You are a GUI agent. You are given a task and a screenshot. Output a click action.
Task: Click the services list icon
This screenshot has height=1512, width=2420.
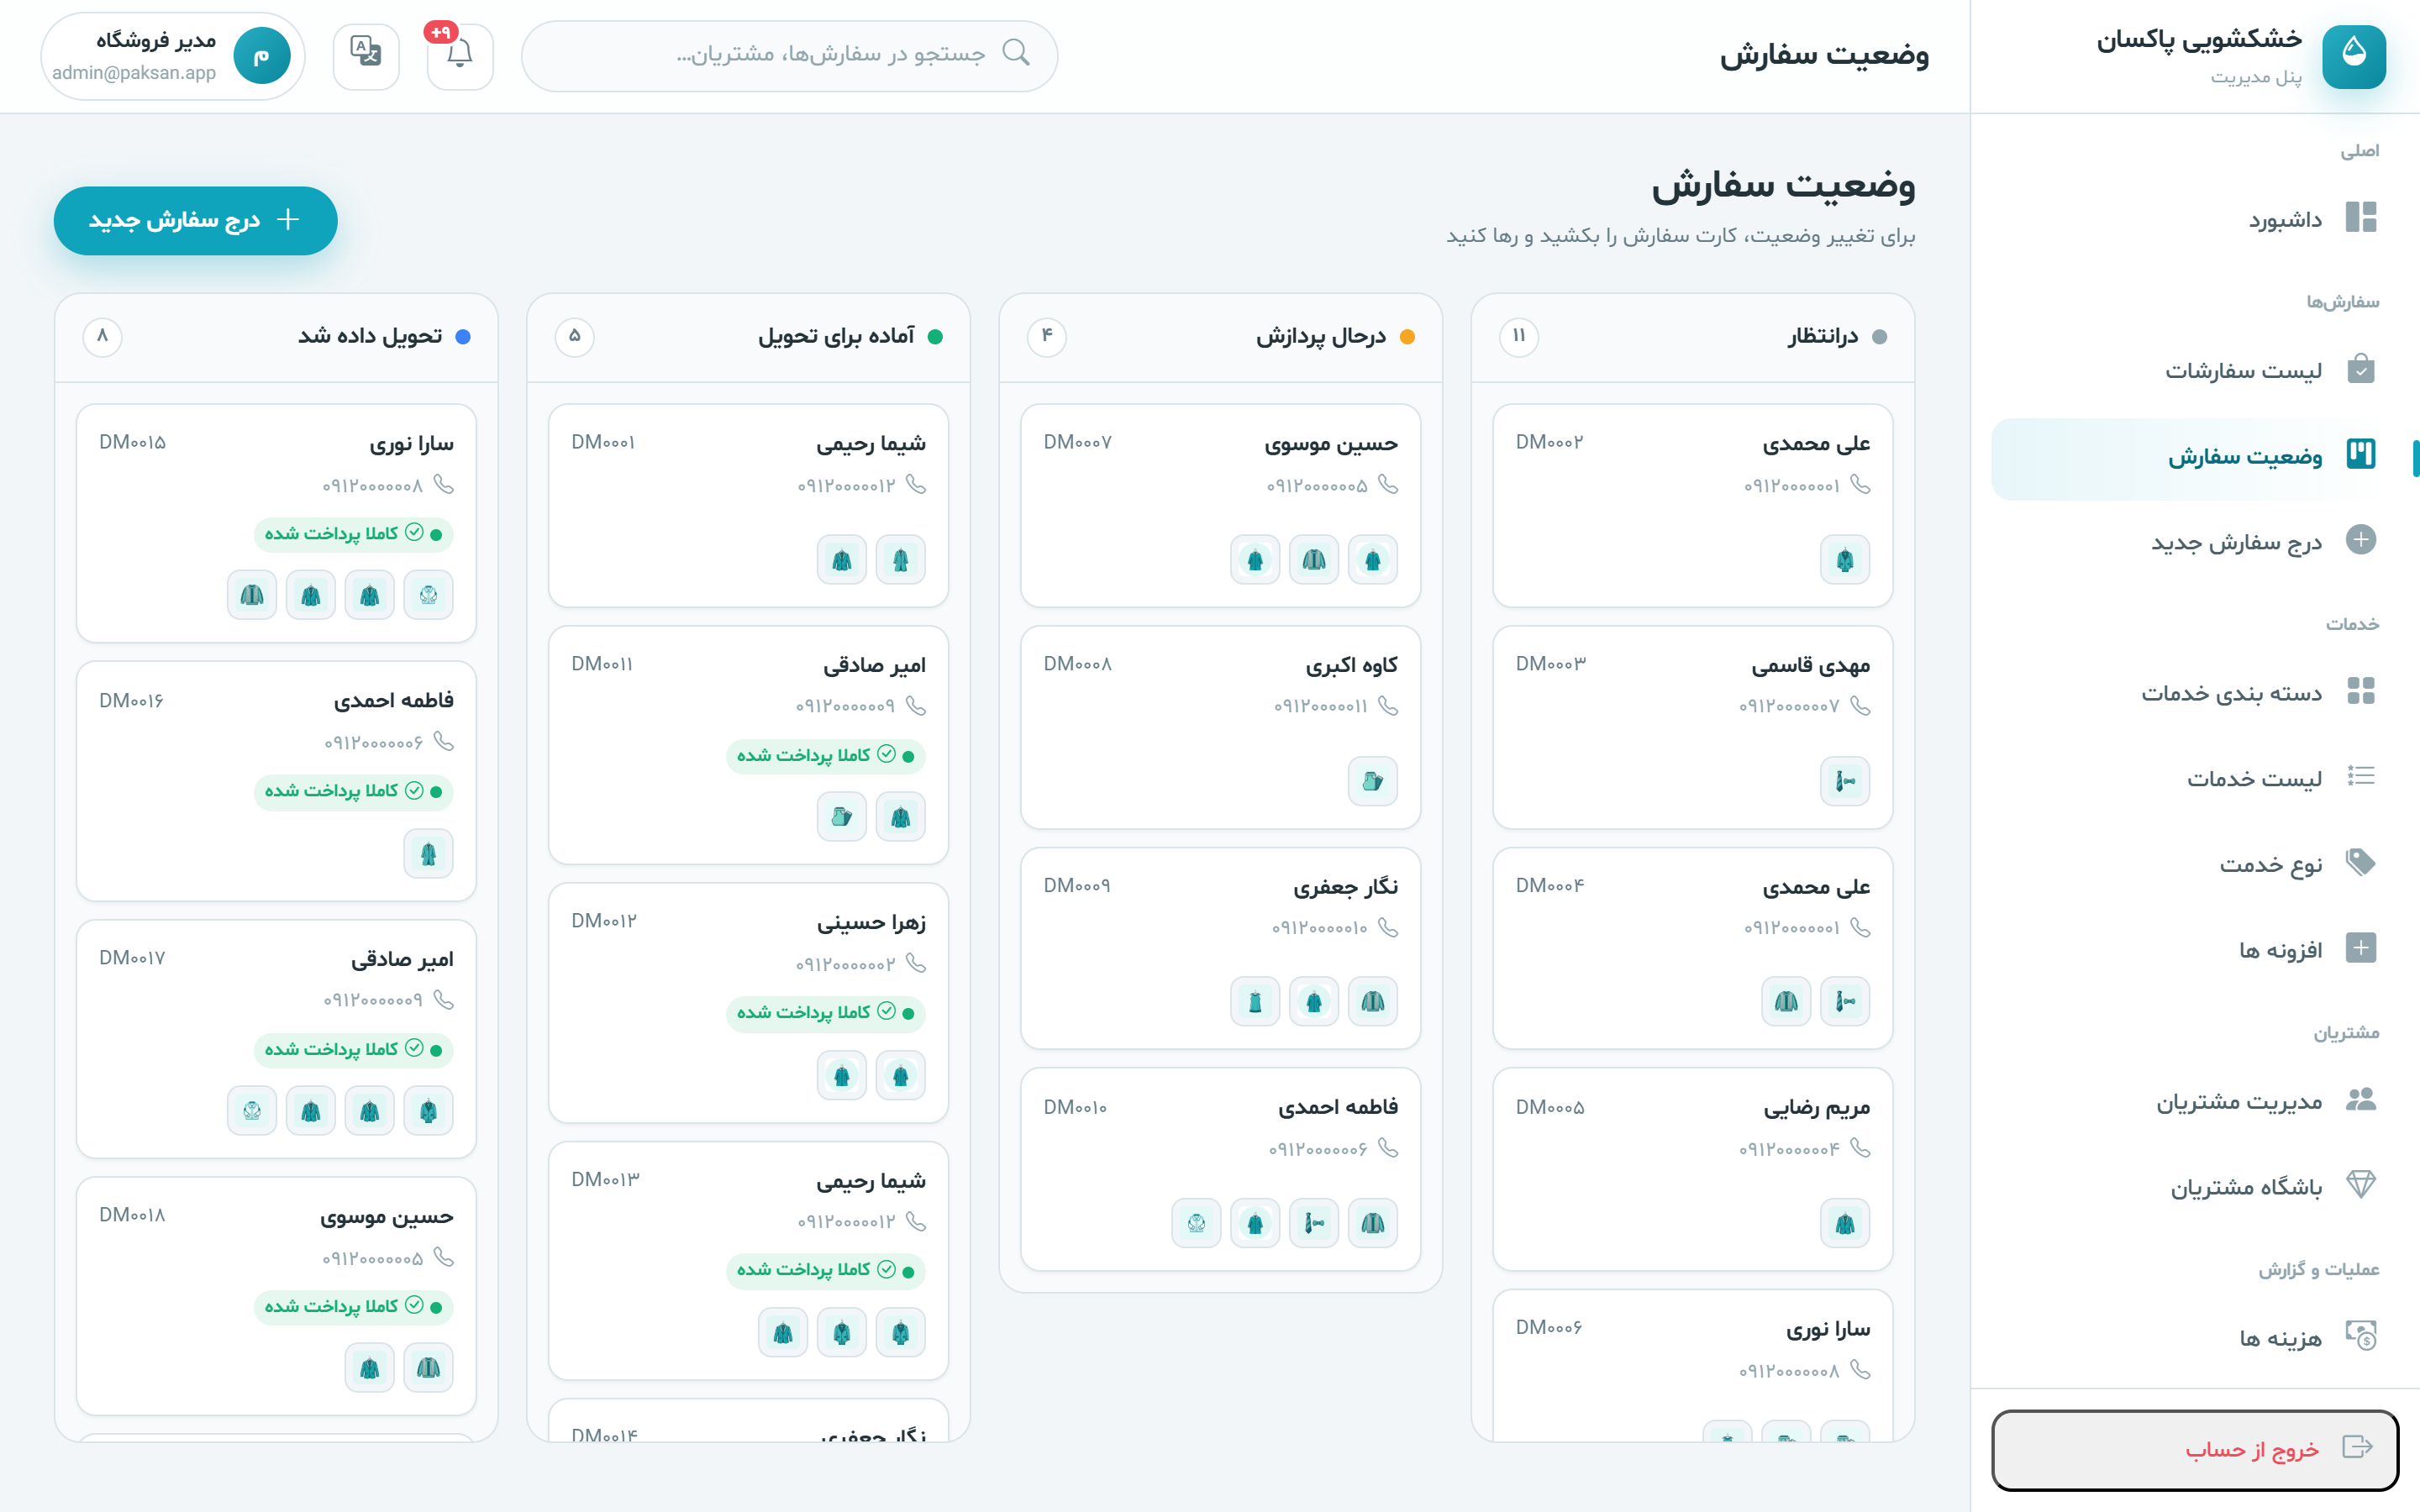pyautogui.click(x=2360, y=776)
